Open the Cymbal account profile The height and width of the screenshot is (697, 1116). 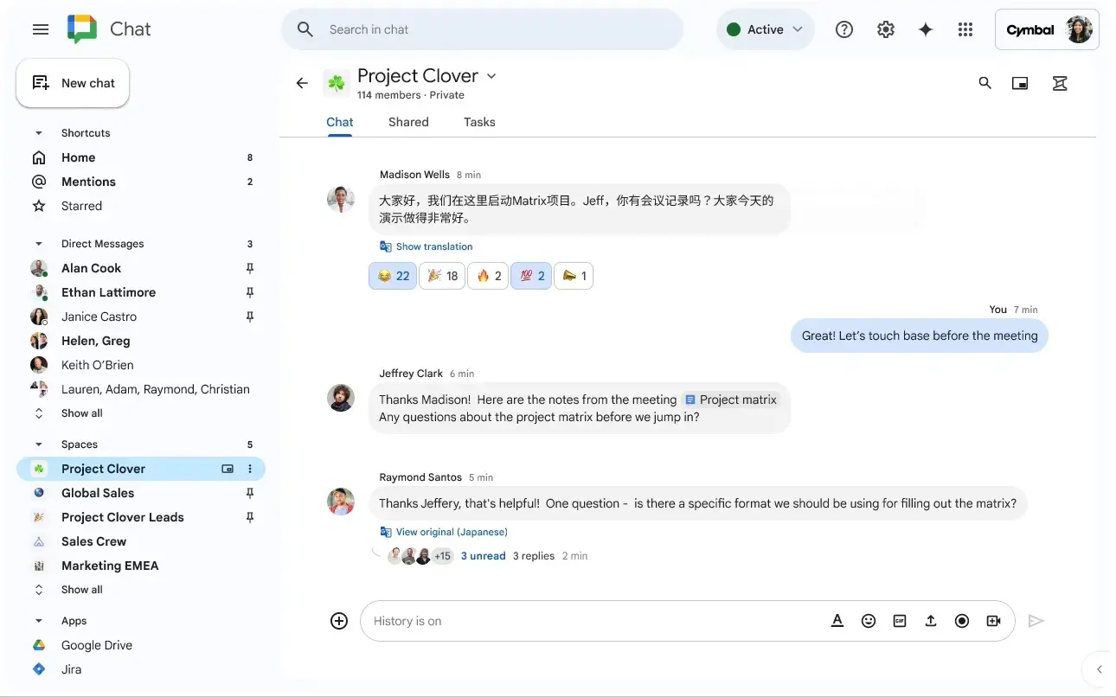tap(1047, 29)
